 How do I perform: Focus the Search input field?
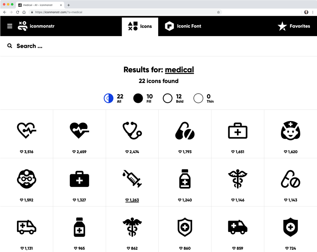pyautogui.click(x=158, y=46)
